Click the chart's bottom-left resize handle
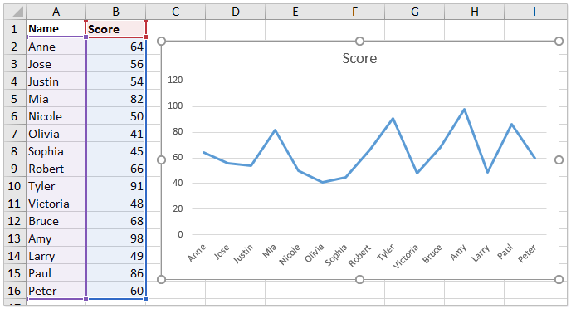This screenshot has width=571, height=309. pos(161,279)
